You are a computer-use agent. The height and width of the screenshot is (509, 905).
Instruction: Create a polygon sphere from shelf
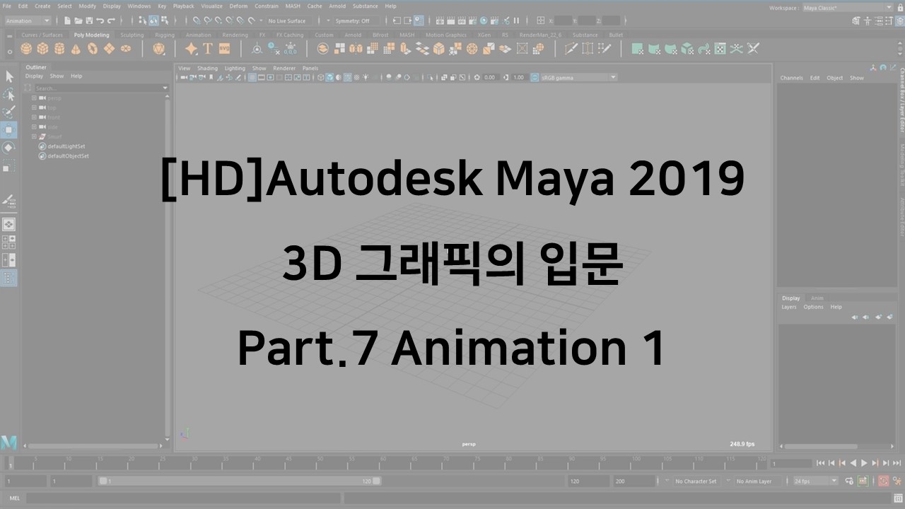tap(26, 49)
